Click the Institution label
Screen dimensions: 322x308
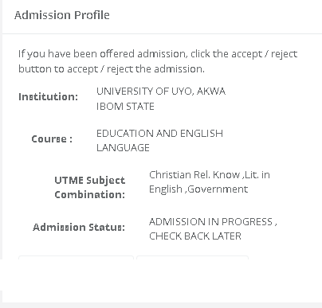49,96
